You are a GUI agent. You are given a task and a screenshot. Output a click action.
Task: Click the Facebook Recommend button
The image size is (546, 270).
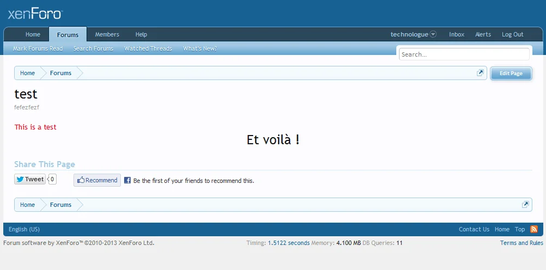pos(97,180)
